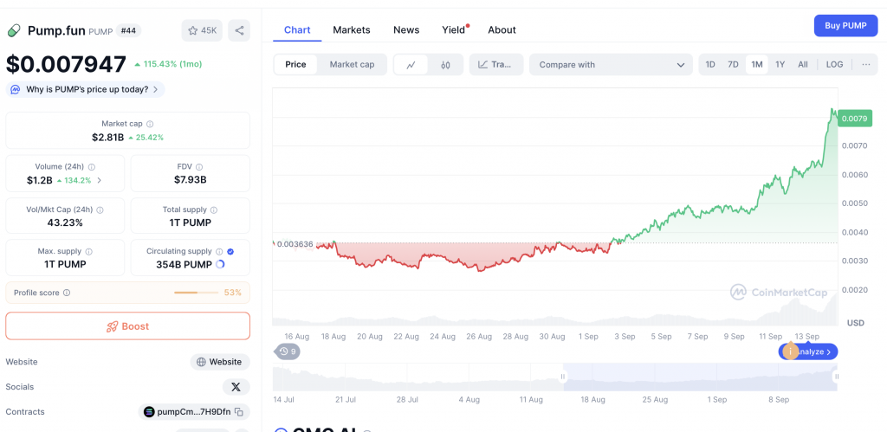
Task: Click the AI icon beside price question
Action: pos(16,89)
